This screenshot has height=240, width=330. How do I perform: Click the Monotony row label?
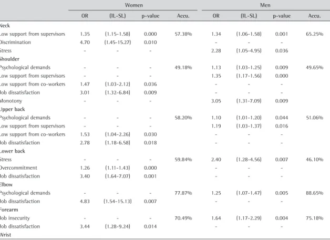11,101
